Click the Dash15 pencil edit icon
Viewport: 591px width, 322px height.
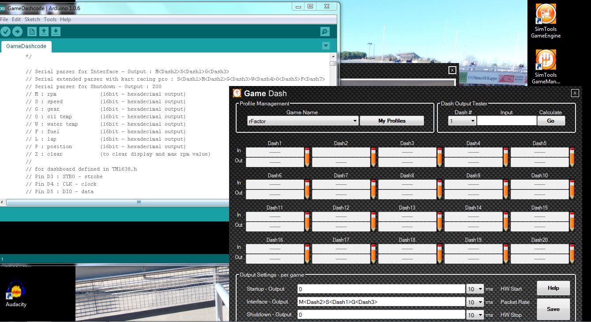(572, 221)
